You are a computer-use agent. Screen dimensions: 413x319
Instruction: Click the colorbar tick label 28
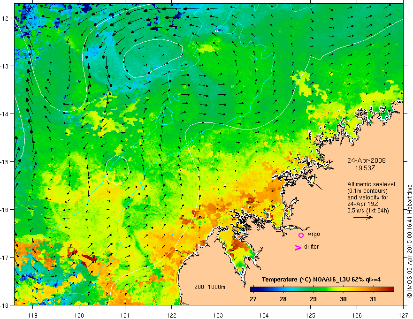point(283,299)
